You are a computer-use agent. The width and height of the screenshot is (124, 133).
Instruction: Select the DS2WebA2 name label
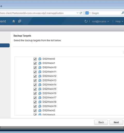[x=49, y=110]
